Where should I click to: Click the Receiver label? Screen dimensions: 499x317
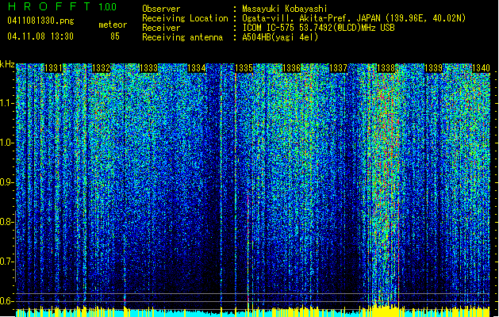(161, 28)
